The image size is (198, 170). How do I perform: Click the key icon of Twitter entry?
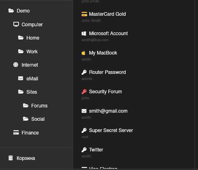(x=84, y=150)
